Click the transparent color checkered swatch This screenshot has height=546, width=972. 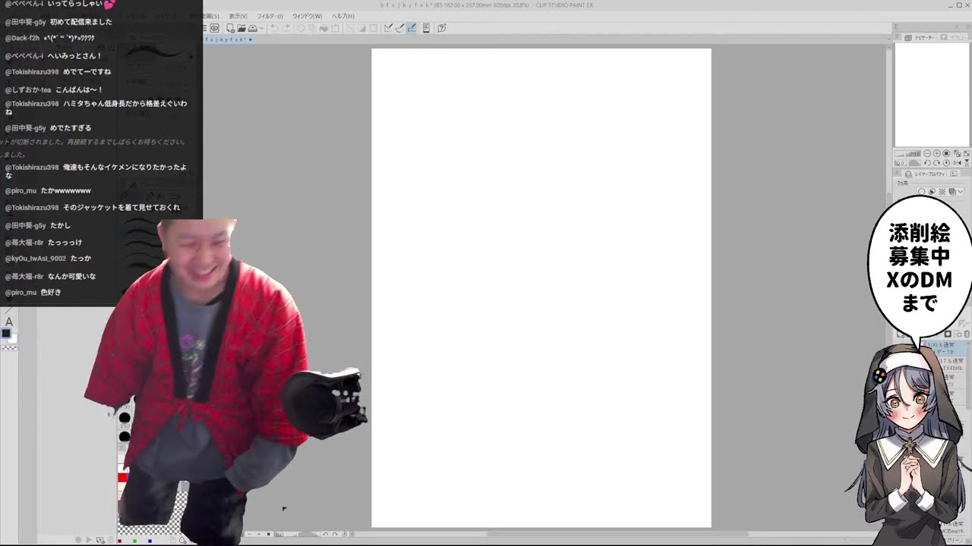(9, 347)
